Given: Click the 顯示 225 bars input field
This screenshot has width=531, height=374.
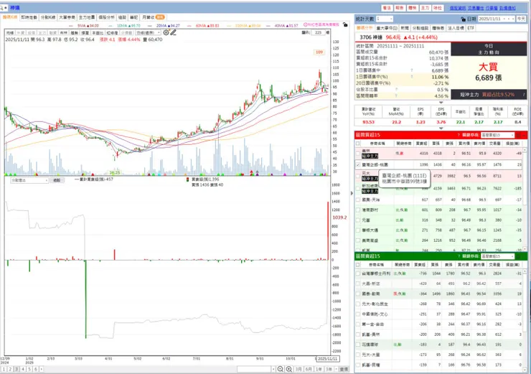Looking at the screenshot, I should pyautogui.click(x=318, y=32).
